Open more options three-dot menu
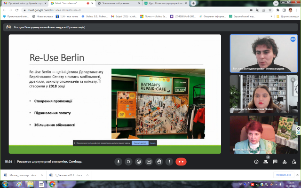This screenshot has height=188, width=301. coord(169,161)
